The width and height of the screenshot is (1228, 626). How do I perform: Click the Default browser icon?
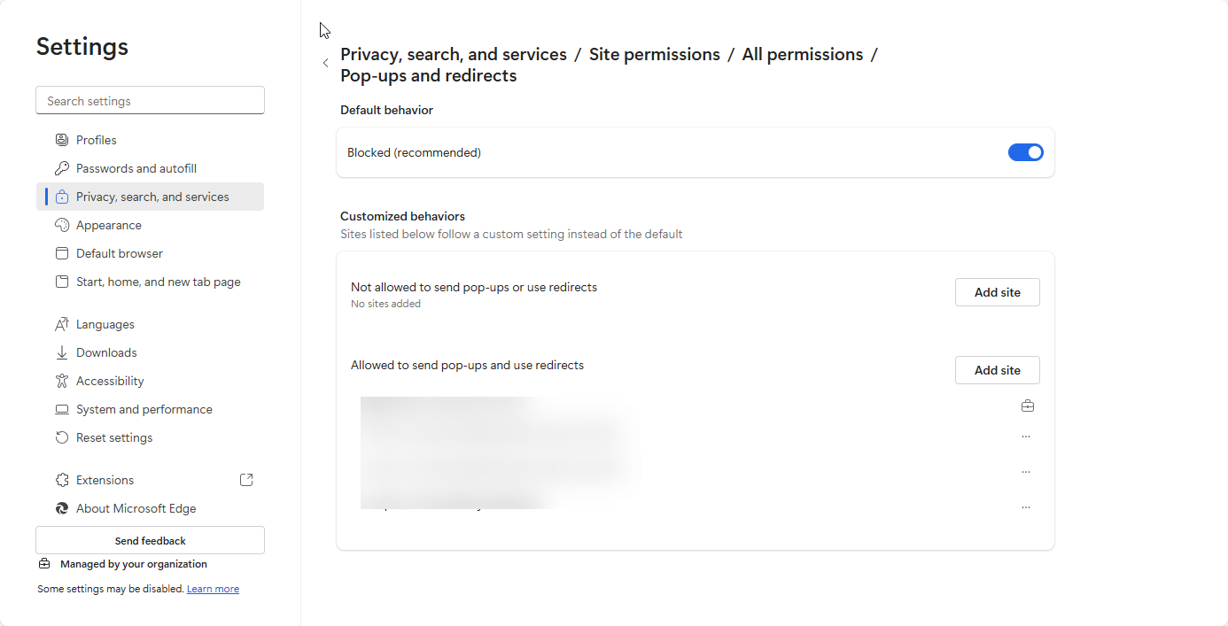pos(62,253)
